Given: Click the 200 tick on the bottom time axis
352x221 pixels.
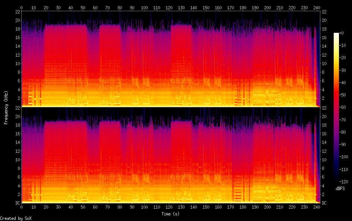Looking at the screenshot, I should point(267,207).
